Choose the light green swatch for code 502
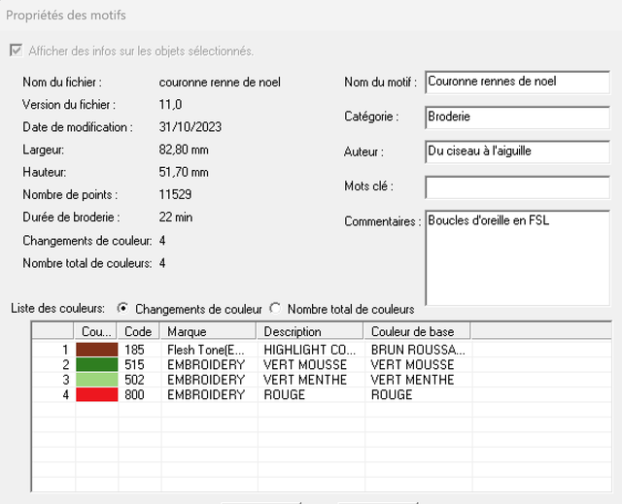The image size is (622, 504). tap(97, 380)
